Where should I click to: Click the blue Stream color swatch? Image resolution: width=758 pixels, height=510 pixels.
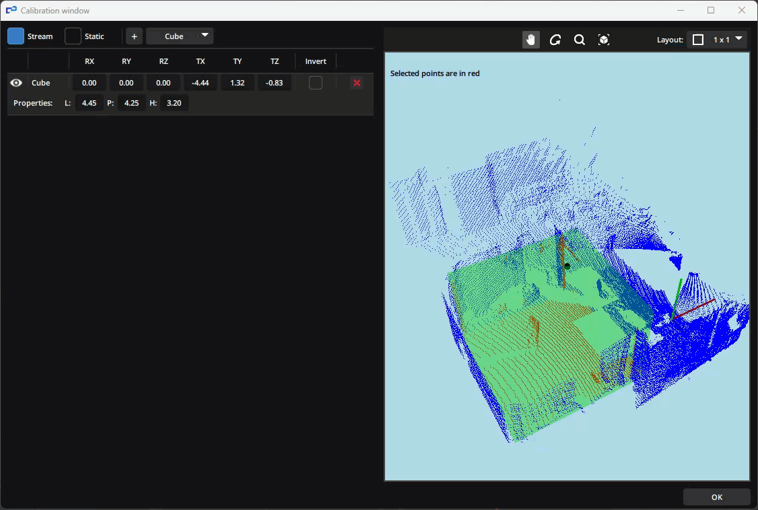click(x=15, y=36)
